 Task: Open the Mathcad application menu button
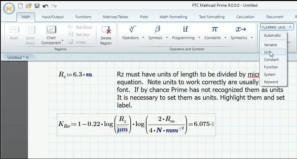click(x=9, y=8)
